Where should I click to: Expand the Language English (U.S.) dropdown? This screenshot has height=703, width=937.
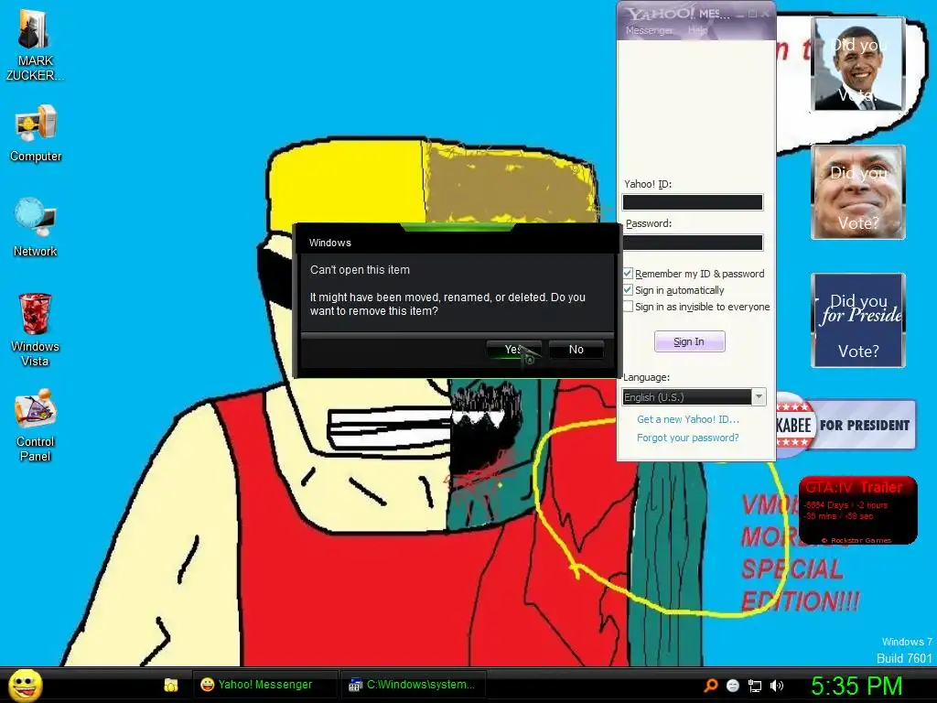click(x=759, y=397)
